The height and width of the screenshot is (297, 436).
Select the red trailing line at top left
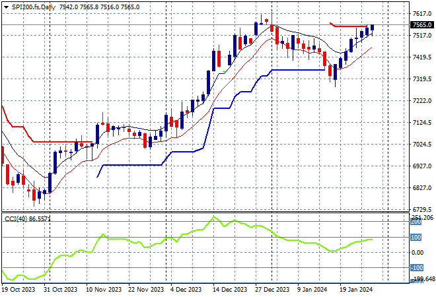pyautogui.click(x=53, y=141)
